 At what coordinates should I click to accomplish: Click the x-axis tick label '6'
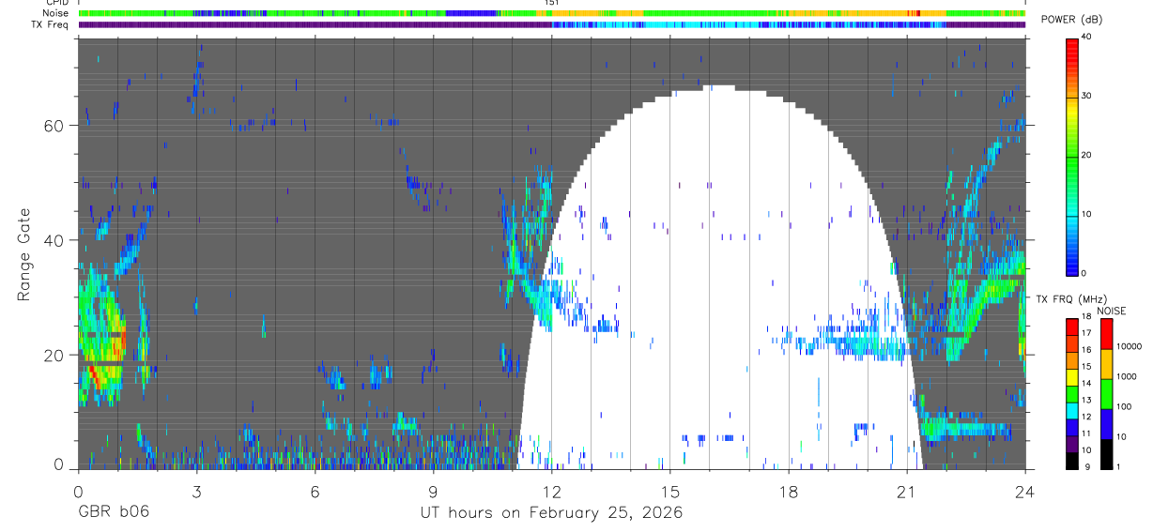coord(315,491)
